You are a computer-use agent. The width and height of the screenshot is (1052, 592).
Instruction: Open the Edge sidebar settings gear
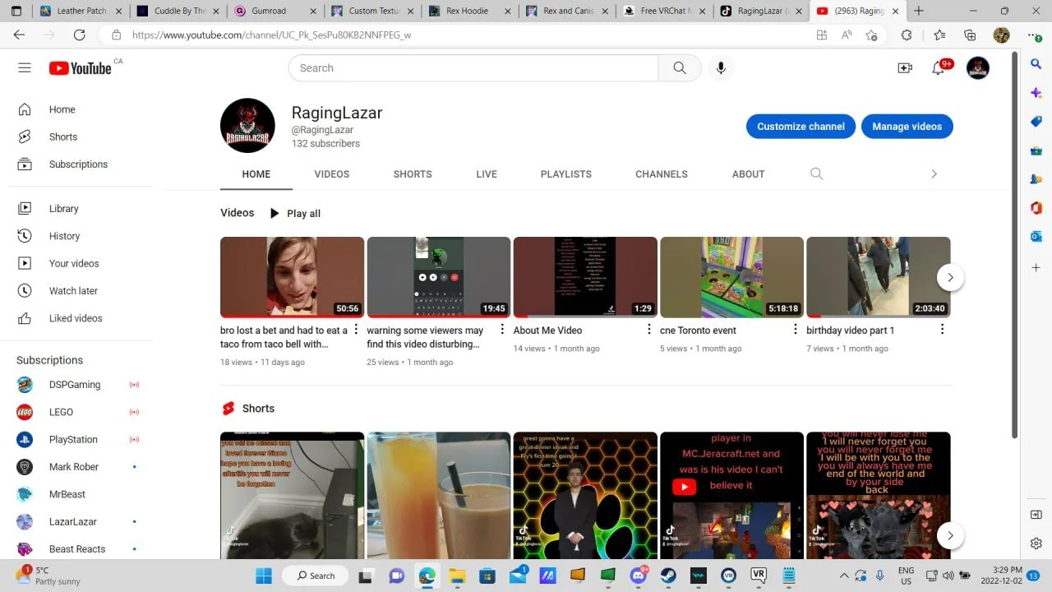pyautogui.click(x=1036, y=543)
